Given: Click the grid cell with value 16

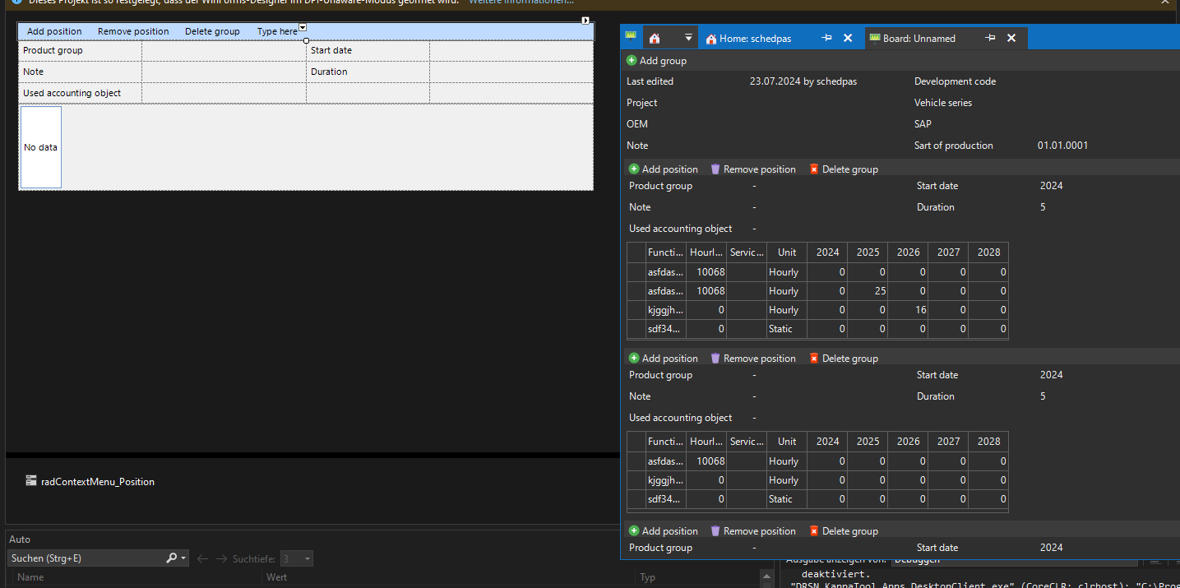Looking at the screenshot, I should pyautogui.click(x=908, y=310).
